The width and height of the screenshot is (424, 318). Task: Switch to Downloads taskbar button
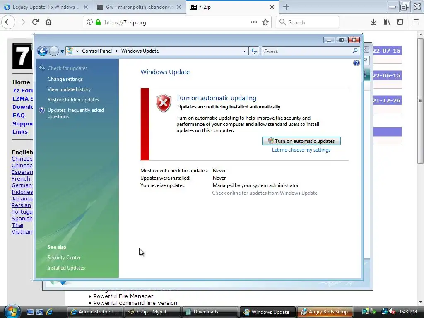pos(210,312)
